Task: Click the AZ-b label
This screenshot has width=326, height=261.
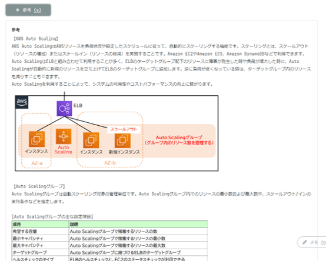Action: coord(110,163)
